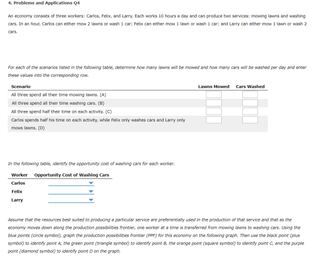Click Cars Washed field for scenario D
Viewport: 312px width, 259px height.
pos(250,120)
